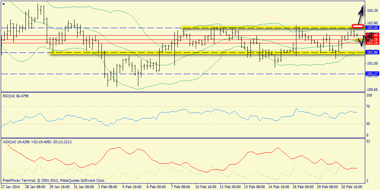Click the 14 Feb 16:00 time label
Image resolution: width=380 pixels, height=190 pixels.
pyautogui.click(x=279, y=187)
